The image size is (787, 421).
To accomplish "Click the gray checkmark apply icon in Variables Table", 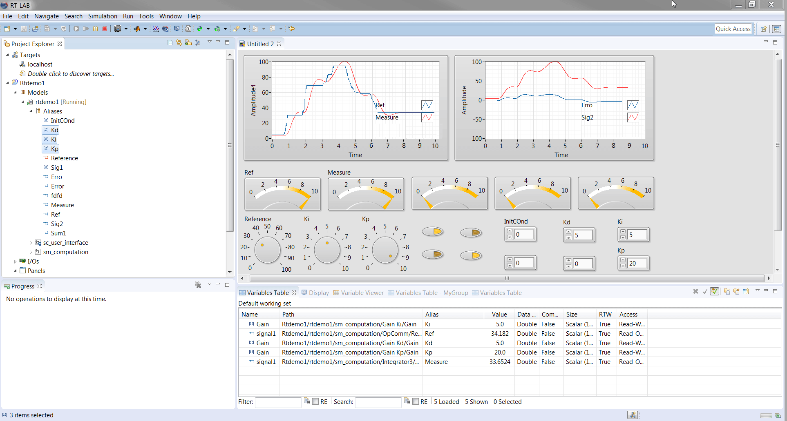I will coord(705,291).
